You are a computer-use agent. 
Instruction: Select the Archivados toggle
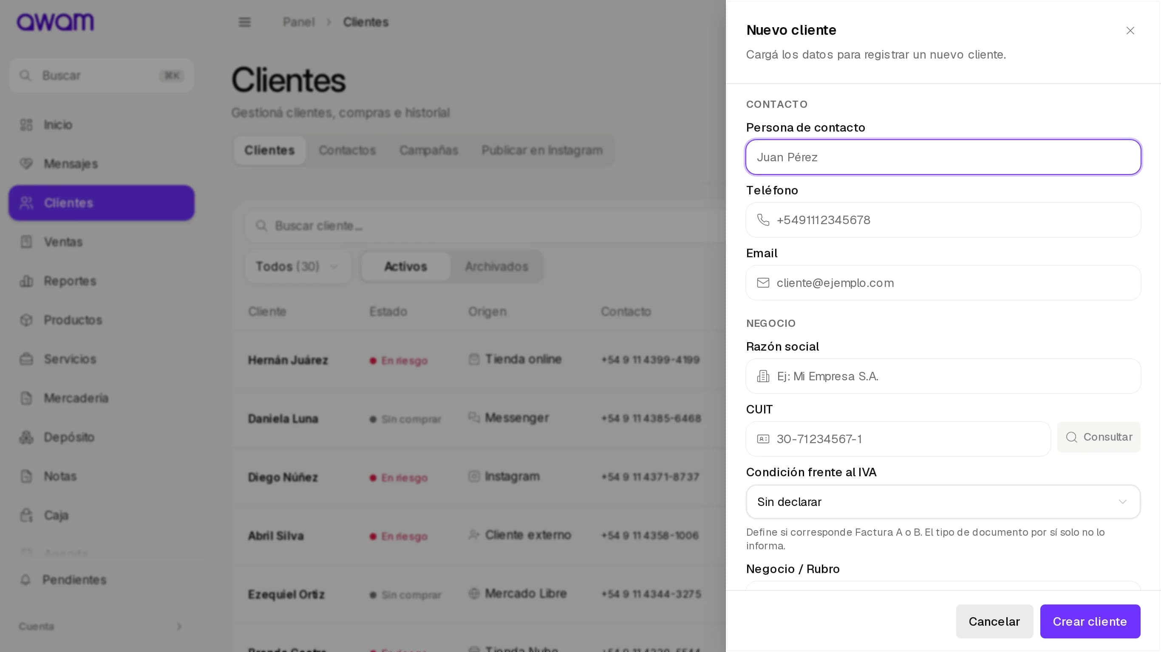(x=497, y=267)
